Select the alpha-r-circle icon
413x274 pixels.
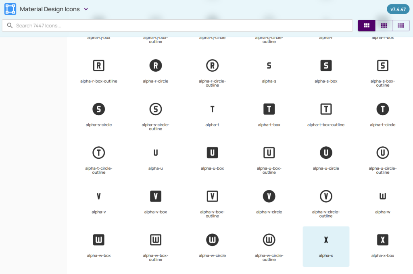[156, 66]
